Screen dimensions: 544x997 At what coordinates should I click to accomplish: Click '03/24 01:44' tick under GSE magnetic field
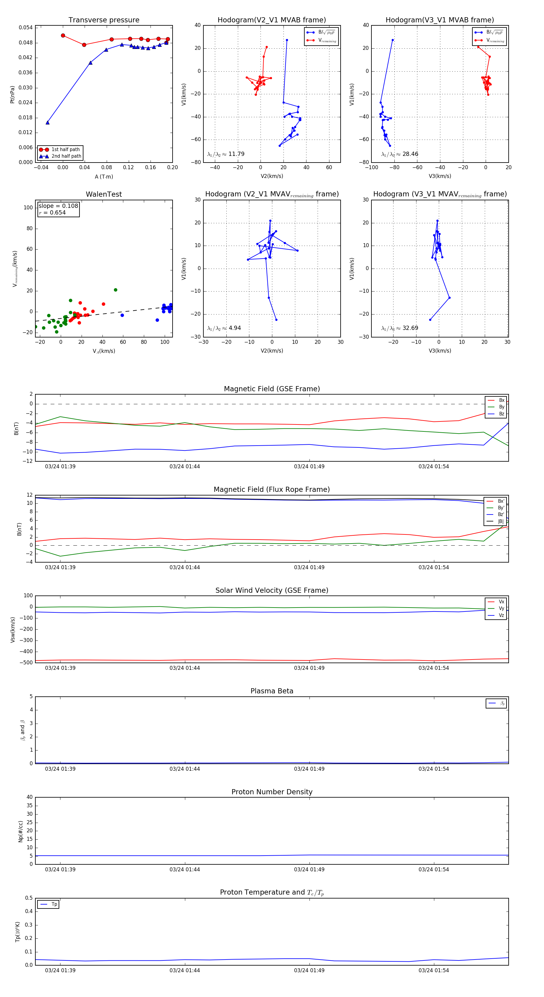point(185,466)
